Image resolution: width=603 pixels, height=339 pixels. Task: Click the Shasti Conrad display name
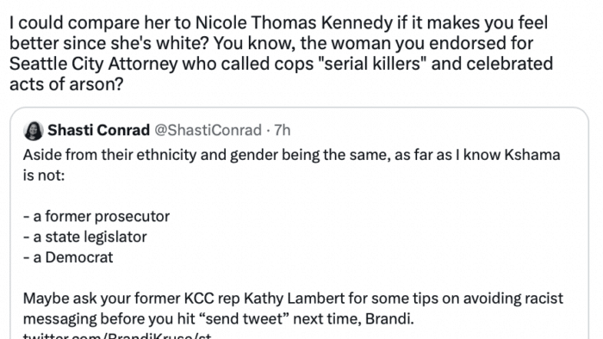98,131
